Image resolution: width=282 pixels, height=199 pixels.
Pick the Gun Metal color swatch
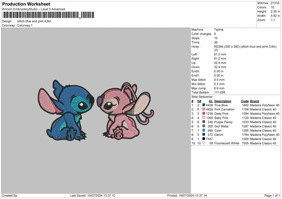click(204, 127)
